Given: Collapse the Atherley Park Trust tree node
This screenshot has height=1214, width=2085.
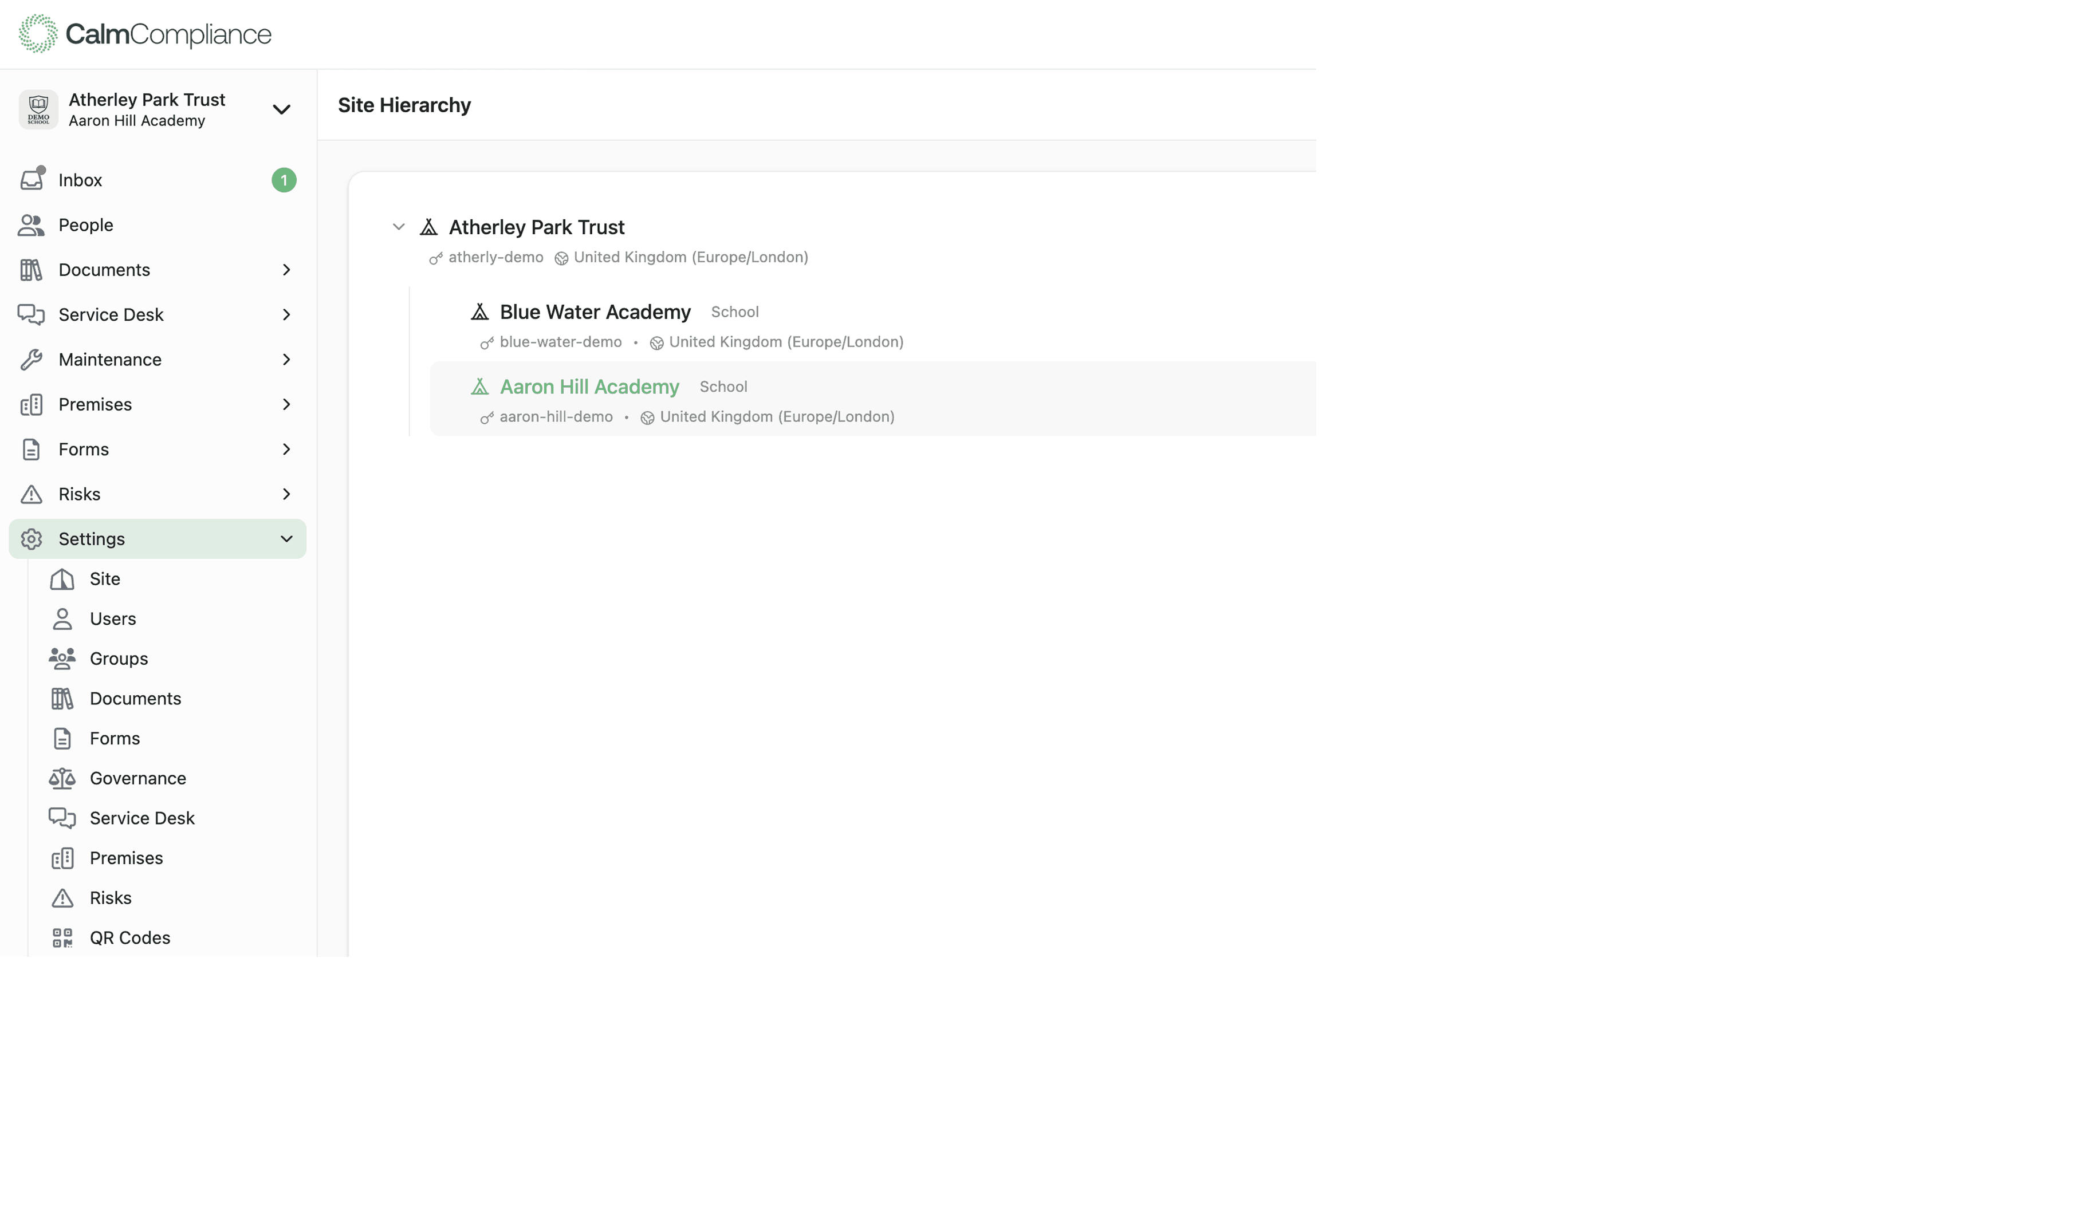Looking at the screenshot, I should tap(399, 227).
